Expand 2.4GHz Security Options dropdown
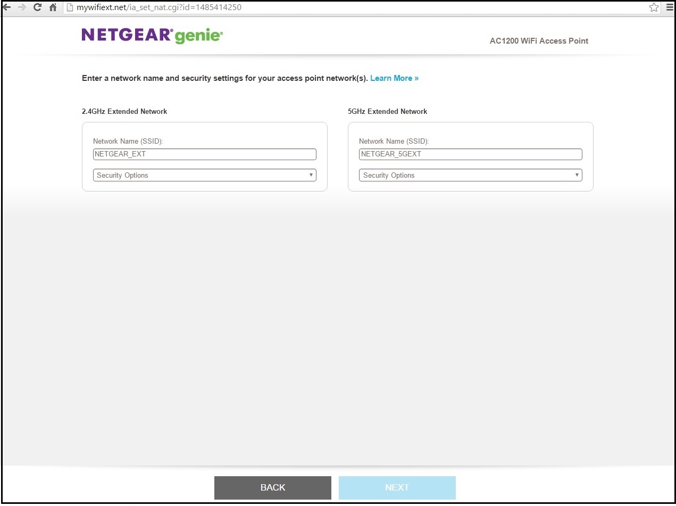Viewport: 676px width, 506px height. [204, 175]
